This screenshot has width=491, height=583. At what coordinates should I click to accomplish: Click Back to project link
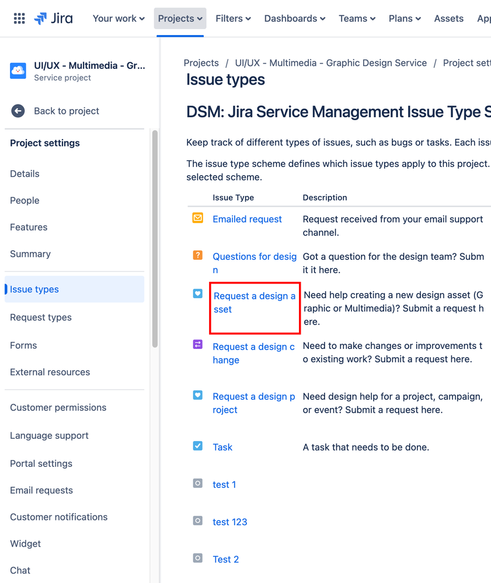coord(67,111)
